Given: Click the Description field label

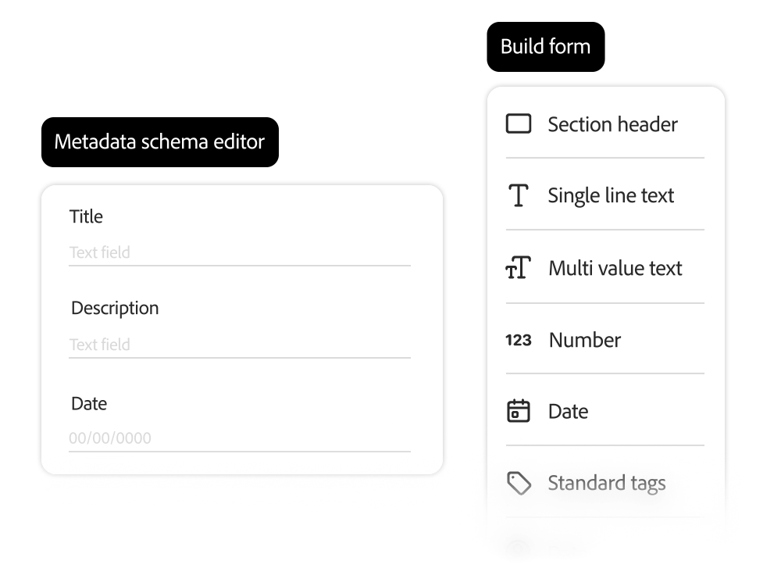Looking at the screenshot, I should (115, 308).
